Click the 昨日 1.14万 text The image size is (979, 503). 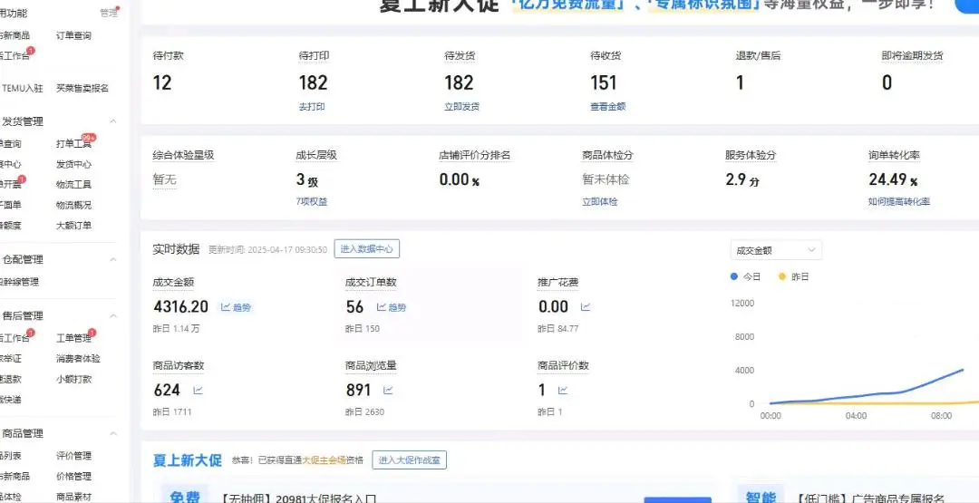[176, 328]
